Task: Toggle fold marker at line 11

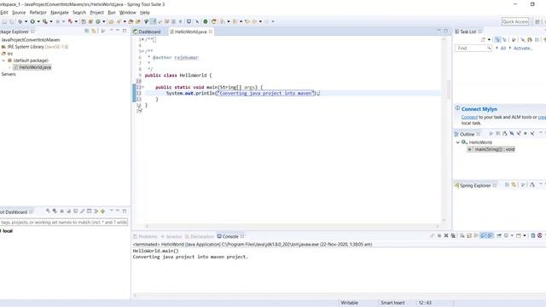Action: click(142, 87)
